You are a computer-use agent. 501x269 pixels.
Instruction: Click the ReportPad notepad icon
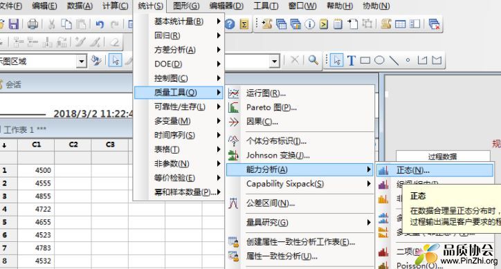click(338, 24)
